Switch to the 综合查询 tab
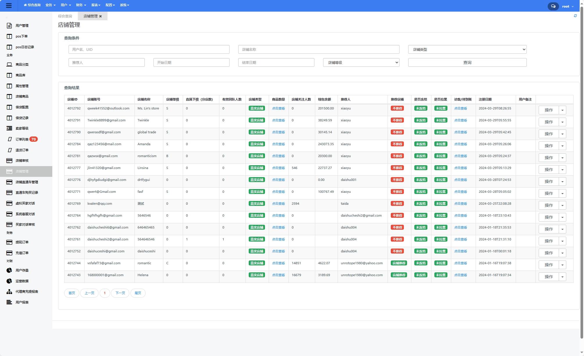 pos(65,16)
